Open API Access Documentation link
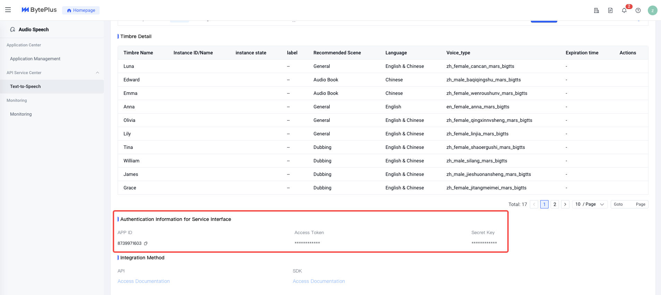661x295 pixels. click(x=144, y=281)
